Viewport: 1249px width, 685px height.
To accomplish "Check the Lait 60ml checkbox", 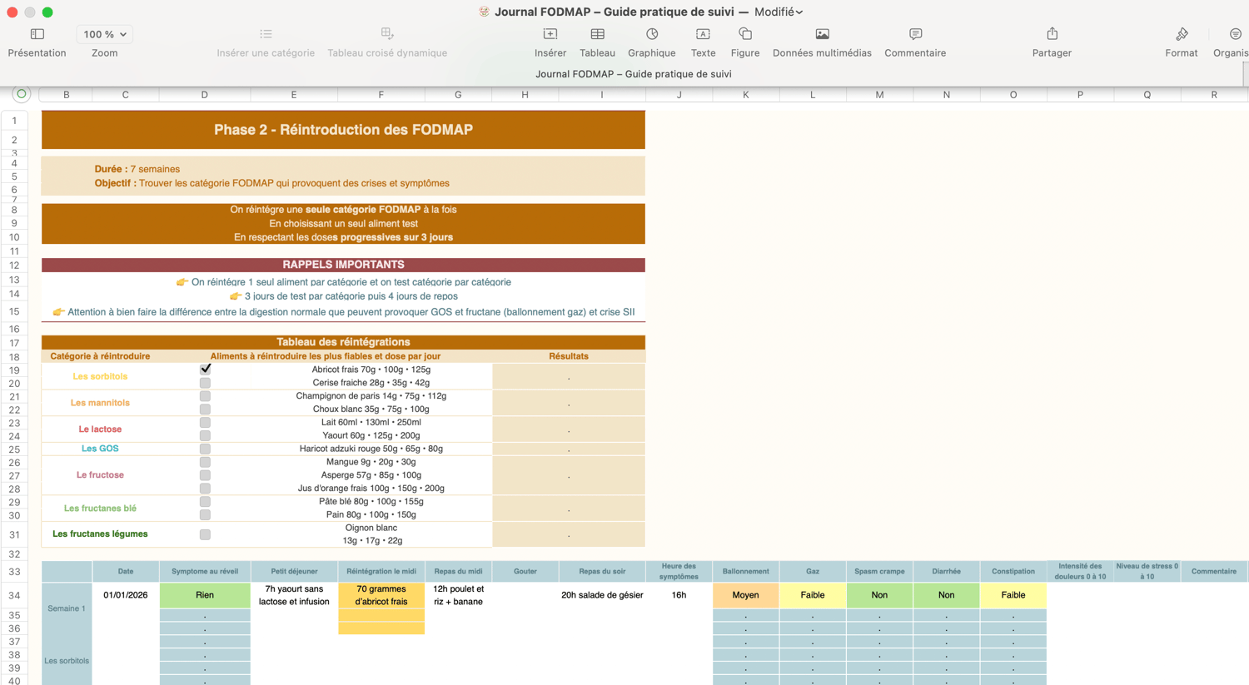I will 205,423.
